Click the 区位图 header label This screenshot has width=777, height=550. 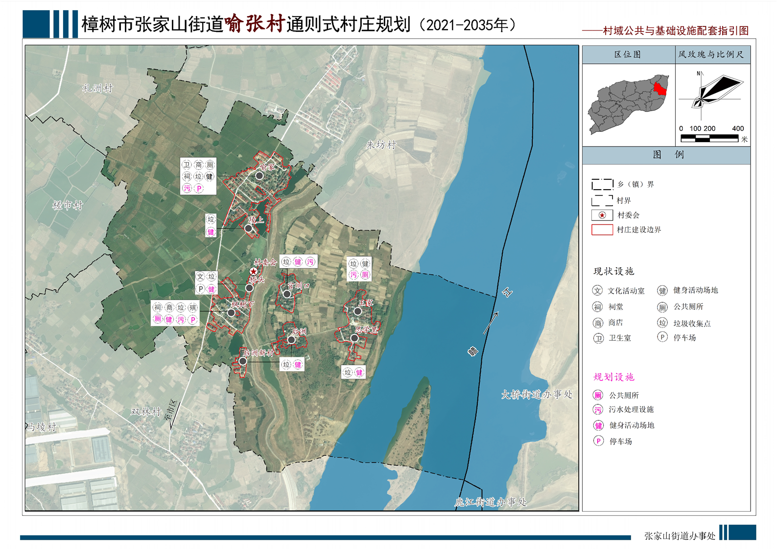point(628,54)
